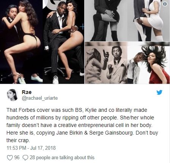View the photo with black skirt and thigh-high boots

click(x=106, y=20)
